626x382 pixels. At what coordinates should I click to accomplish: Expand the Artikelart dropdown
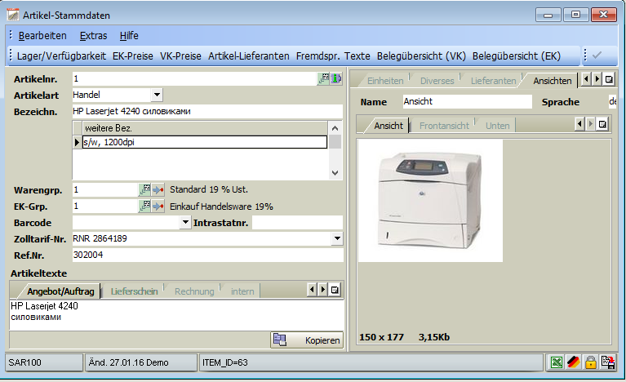[157, 95]
